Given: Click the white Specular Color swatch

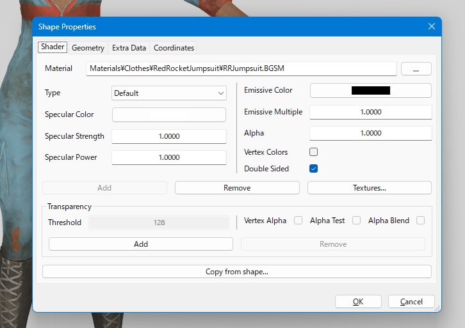Looking at the screenshot, I should click(169, 114).
